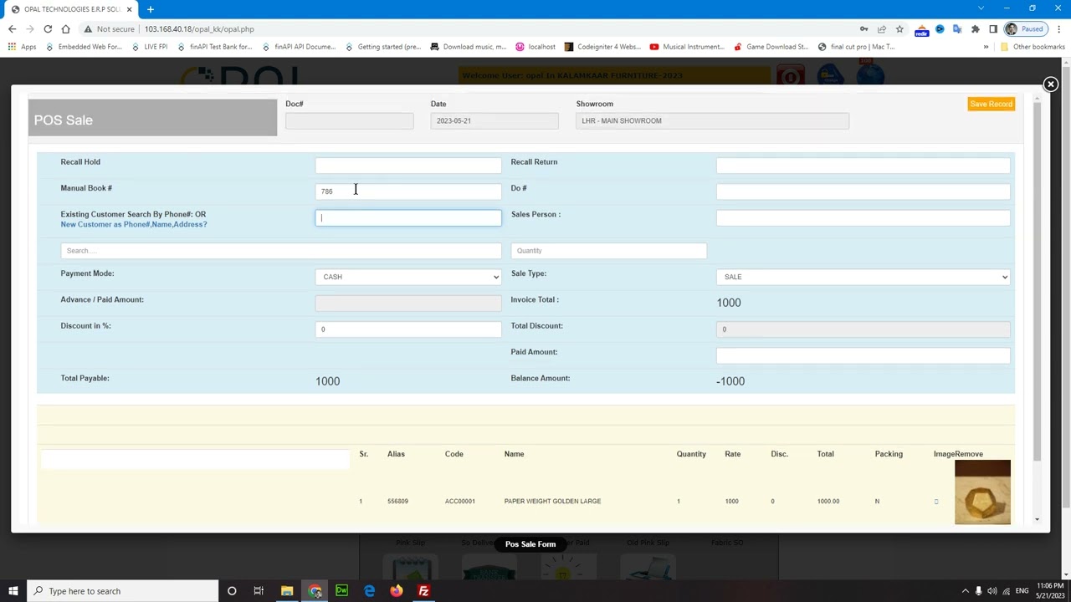Click the Showroom field LHR - MAIN SHOWROOM
Viewport: 1071px width, 602px height.
[x=712, y=120]
